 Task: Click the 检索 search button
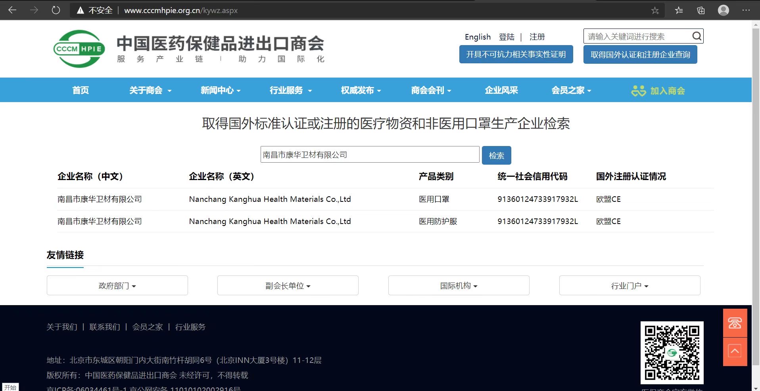497,155
